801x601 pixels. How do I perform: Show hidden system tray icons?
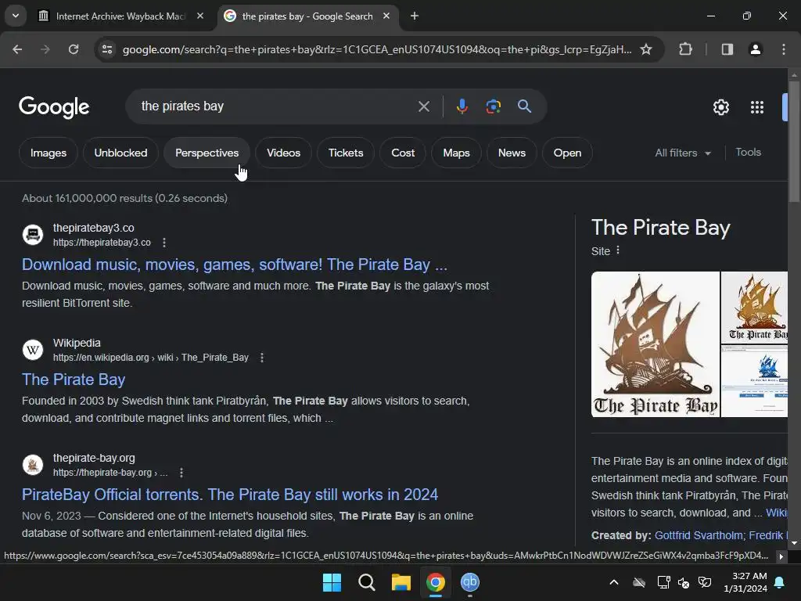pyautogui.click(x=614, y=581)
